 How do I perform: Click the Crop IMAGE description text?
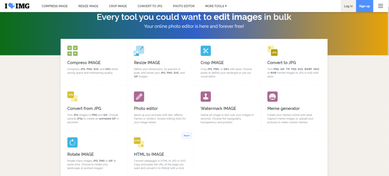pyautogui.click(x=226, y=73)
